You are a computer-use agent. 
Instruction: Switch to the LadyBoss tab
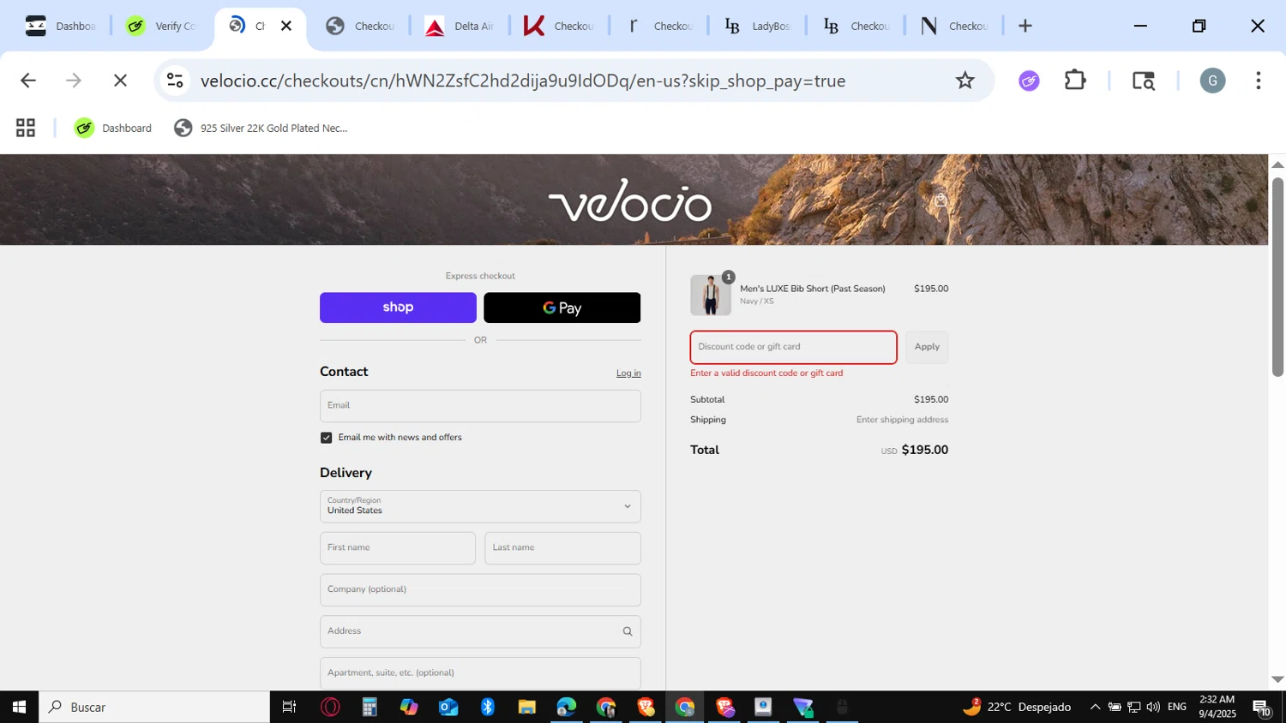tap(758, 26)
